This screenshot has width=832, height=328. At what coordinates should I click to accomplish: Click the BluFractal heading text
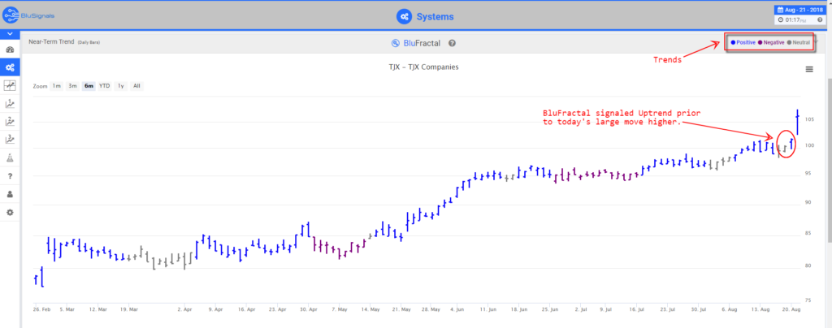[x=422, y=44]
